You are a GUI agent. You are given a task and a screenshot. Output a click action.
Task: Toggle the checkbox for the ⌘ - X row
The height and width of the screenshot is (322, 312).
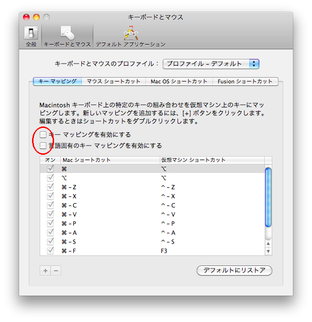point(50,196)
